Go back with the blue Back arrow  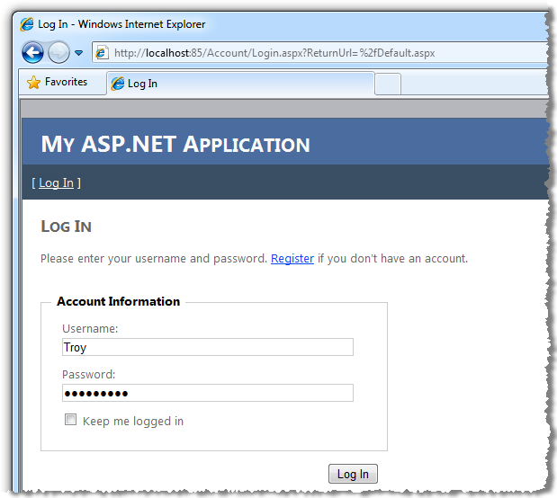click(x=32, y=52)
